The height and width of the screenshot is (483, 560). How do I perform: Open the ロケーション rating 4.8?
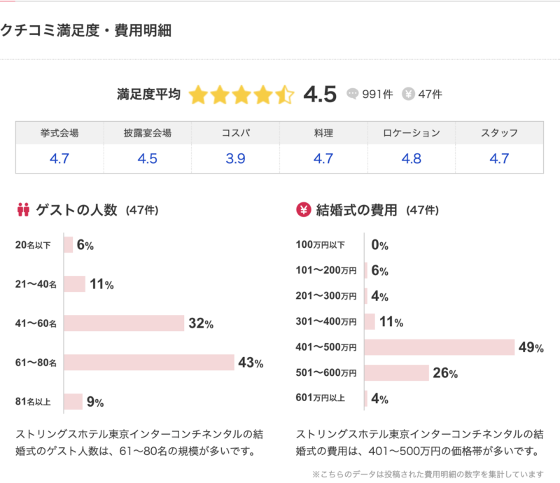[x=412, y=159]
